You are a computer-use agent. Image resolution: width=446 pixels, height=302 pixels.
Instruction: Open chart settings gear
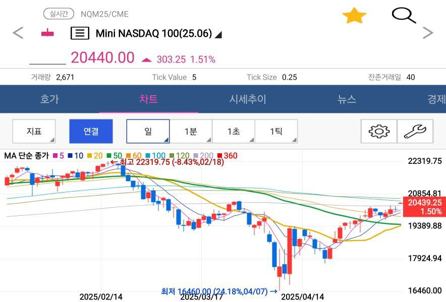pos(379,132)
